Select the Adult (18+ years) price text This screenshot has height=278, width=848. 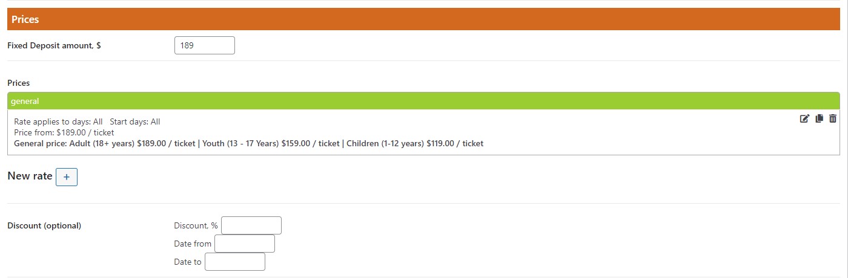133,143
